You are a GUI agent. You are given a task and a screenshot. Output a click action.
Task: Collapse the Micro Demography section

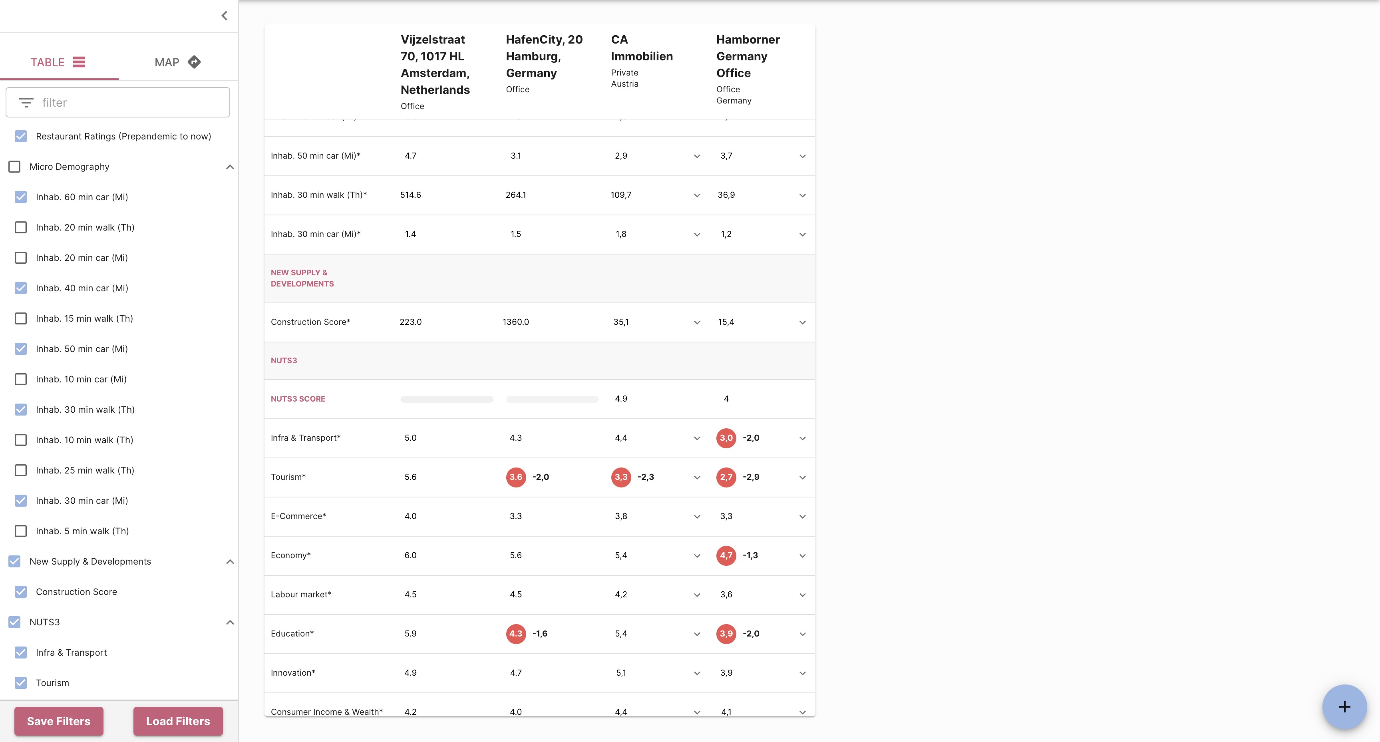coord(230,167)
